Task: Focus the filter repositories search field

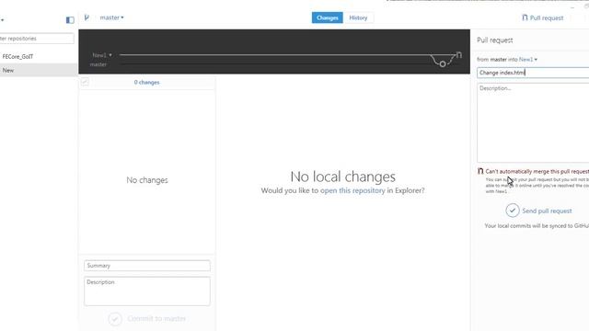Action: [x=37, y=39]
